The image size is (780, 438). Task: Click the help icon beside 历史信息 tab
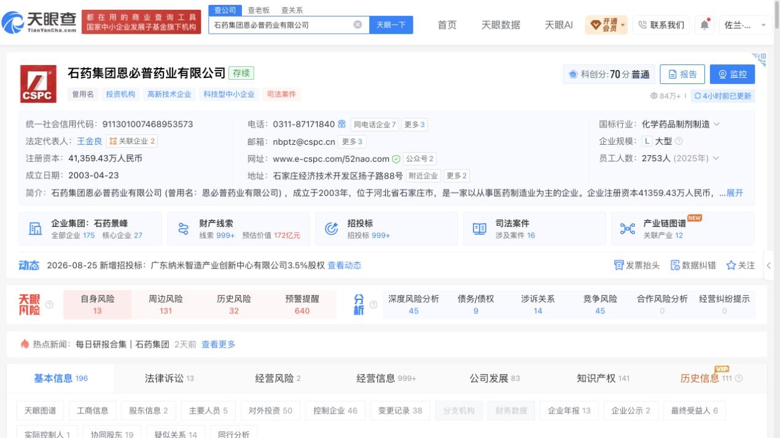point(739,378)
